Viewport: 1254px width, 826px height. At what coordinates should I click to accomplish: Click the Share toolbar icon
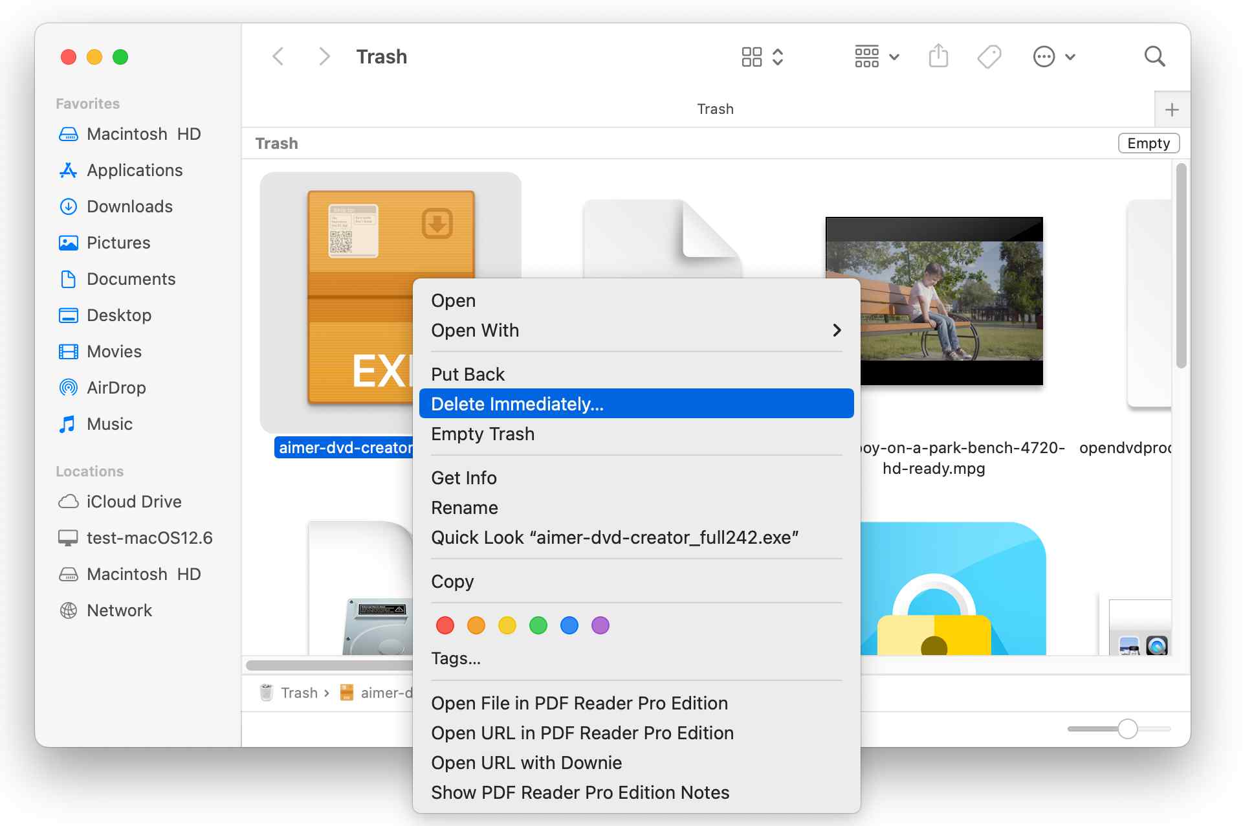[938, 56]
